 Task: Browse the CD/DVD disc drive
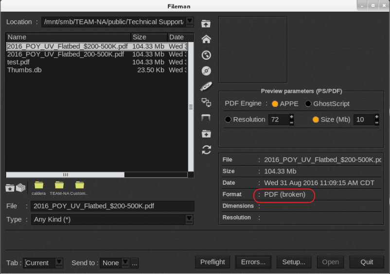point(206,71)
